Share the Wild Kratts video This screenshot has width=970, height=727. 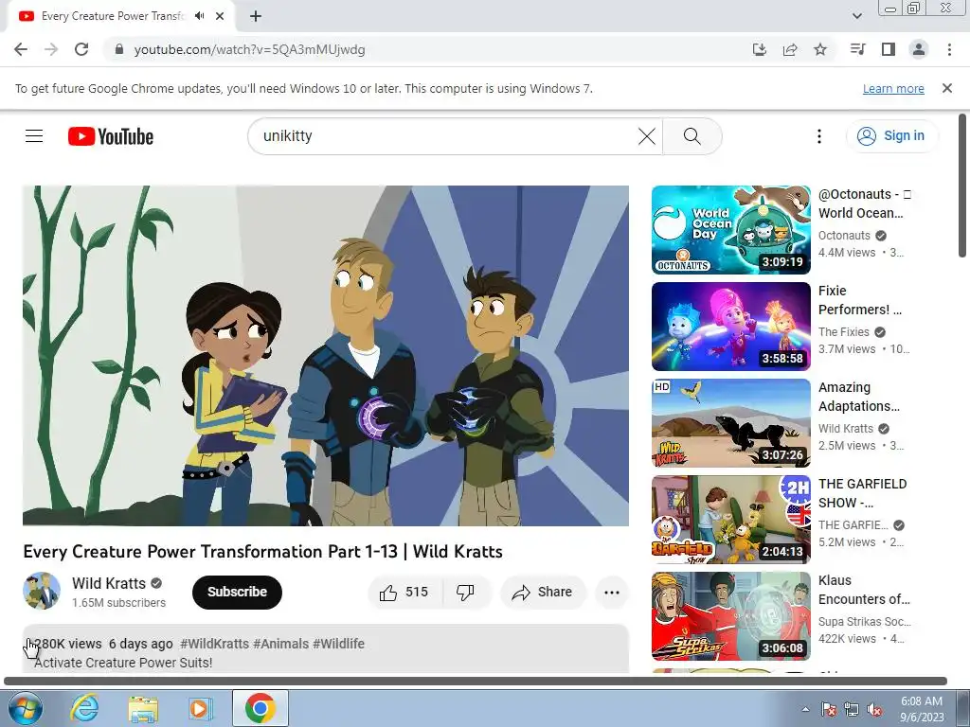pyautogui.click(x=542, y=593)
